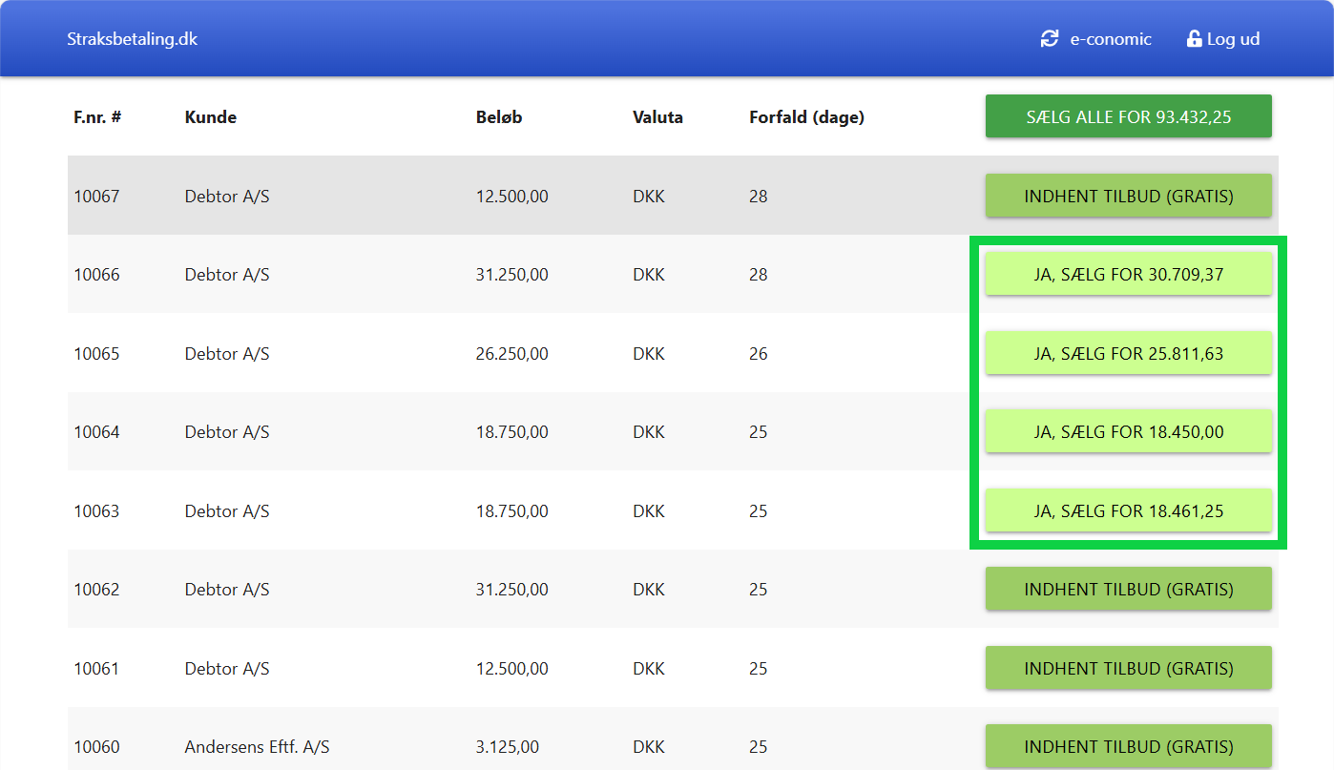Get free offer for invoice 10061
The image size is (1334, 770).
click(1128, 669)
